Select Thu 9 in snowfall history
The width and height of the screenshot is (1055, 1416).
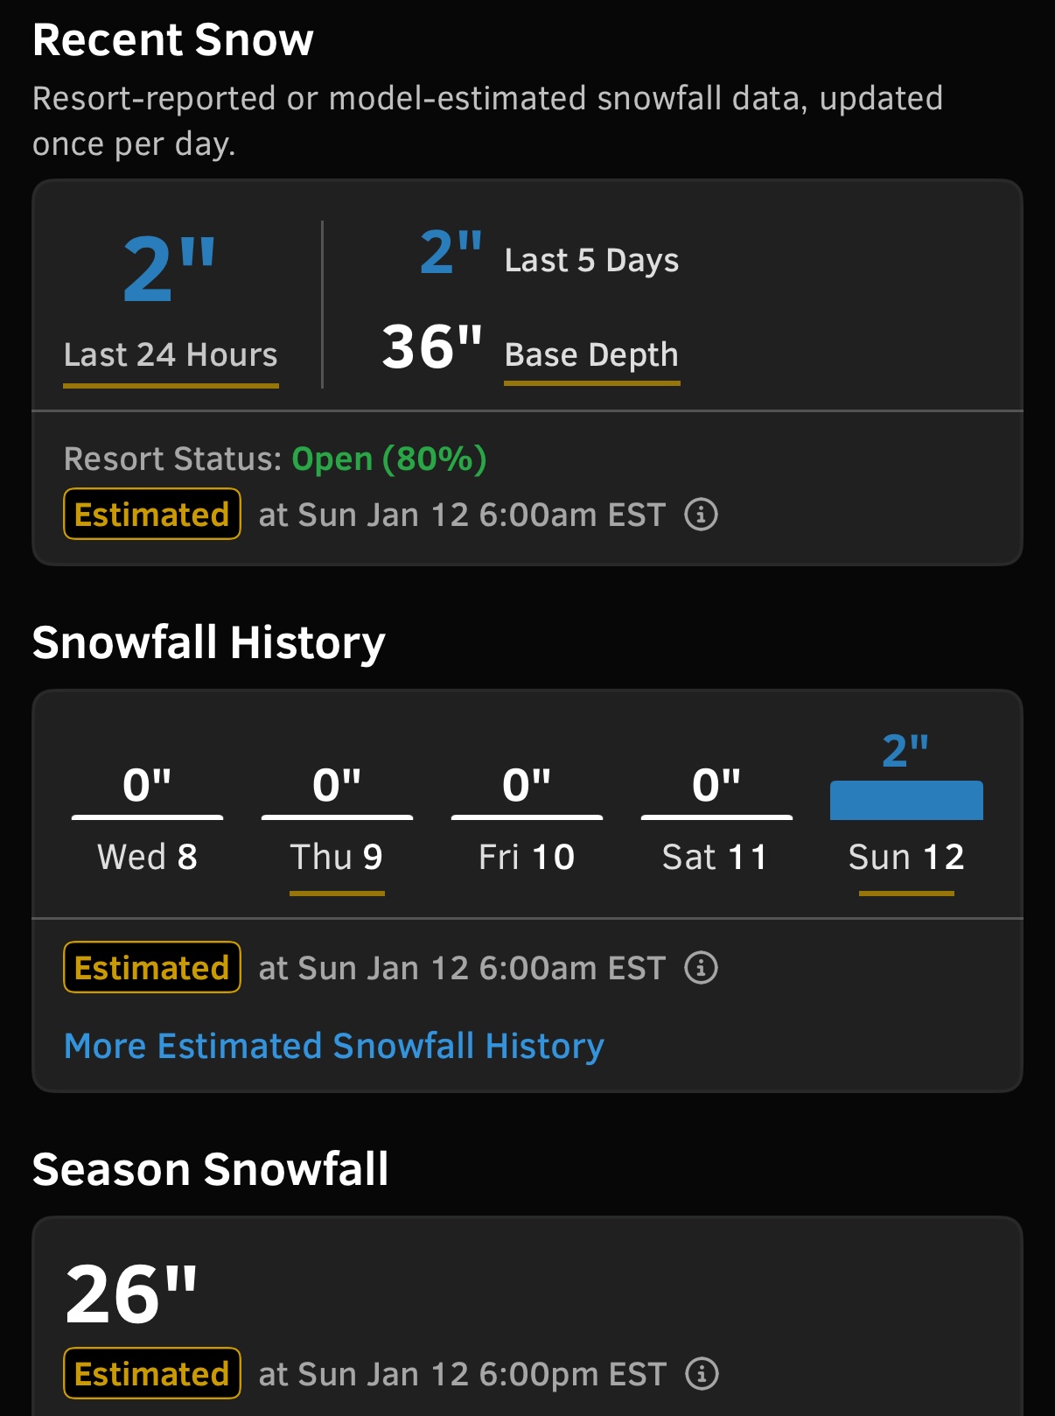tap(337, 858)
